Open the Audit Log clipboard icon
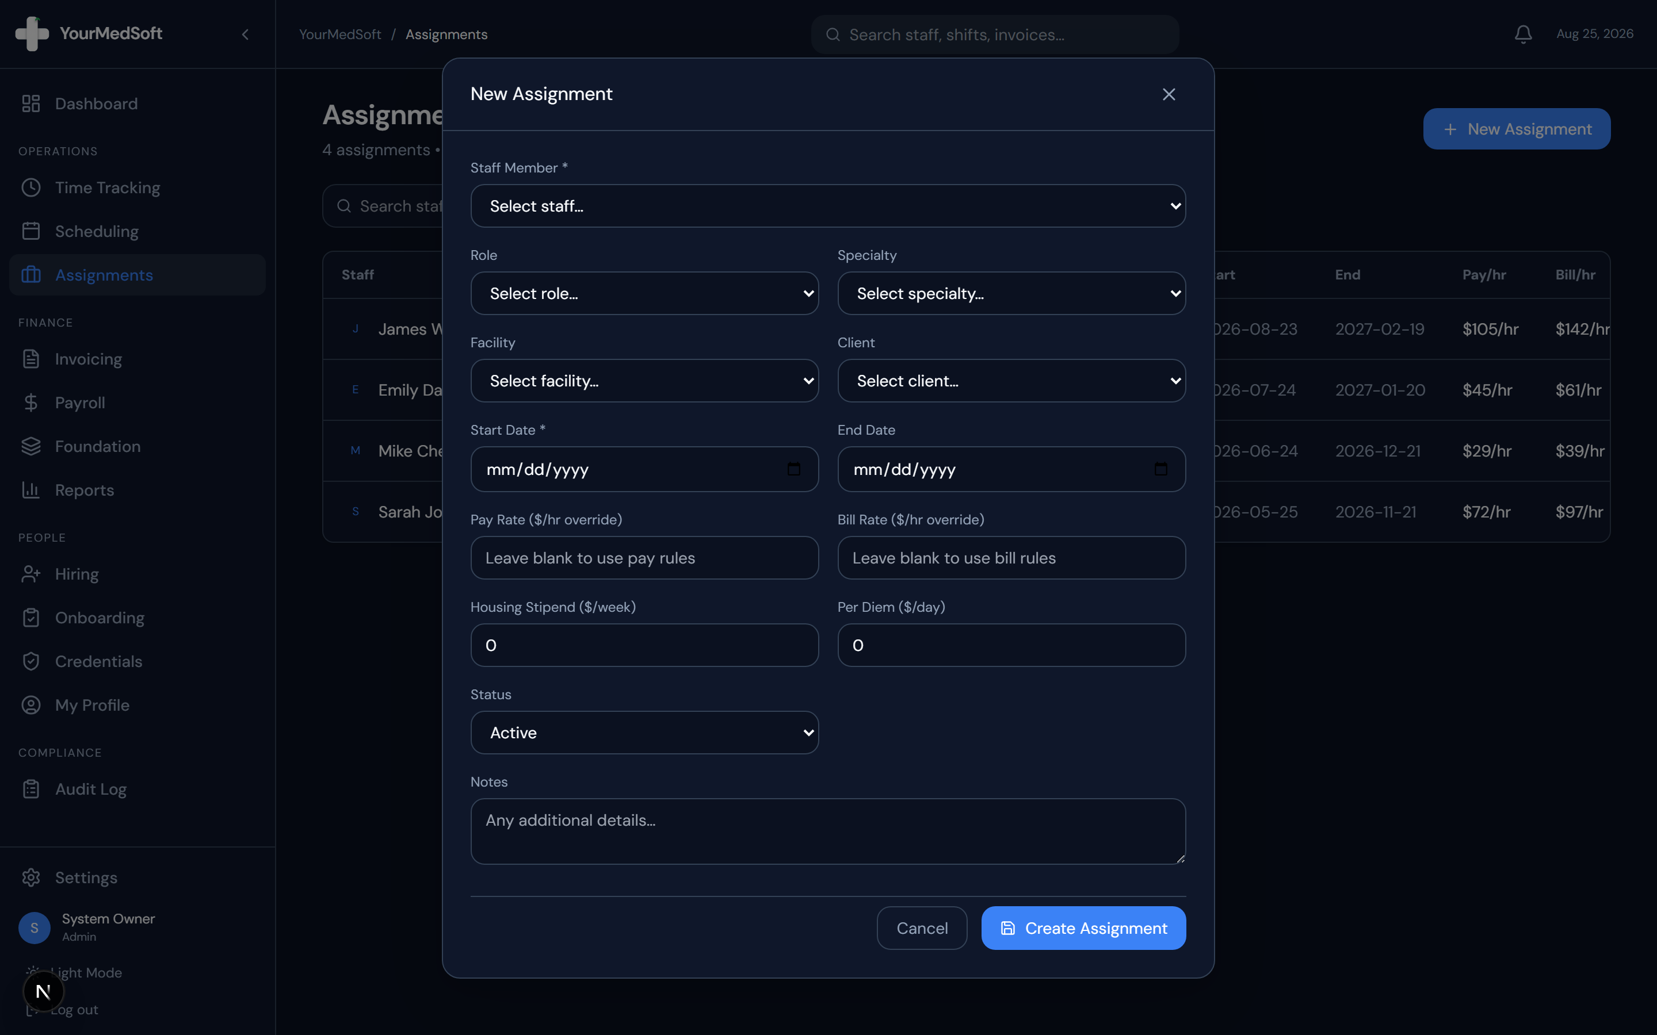 (31, 789)
